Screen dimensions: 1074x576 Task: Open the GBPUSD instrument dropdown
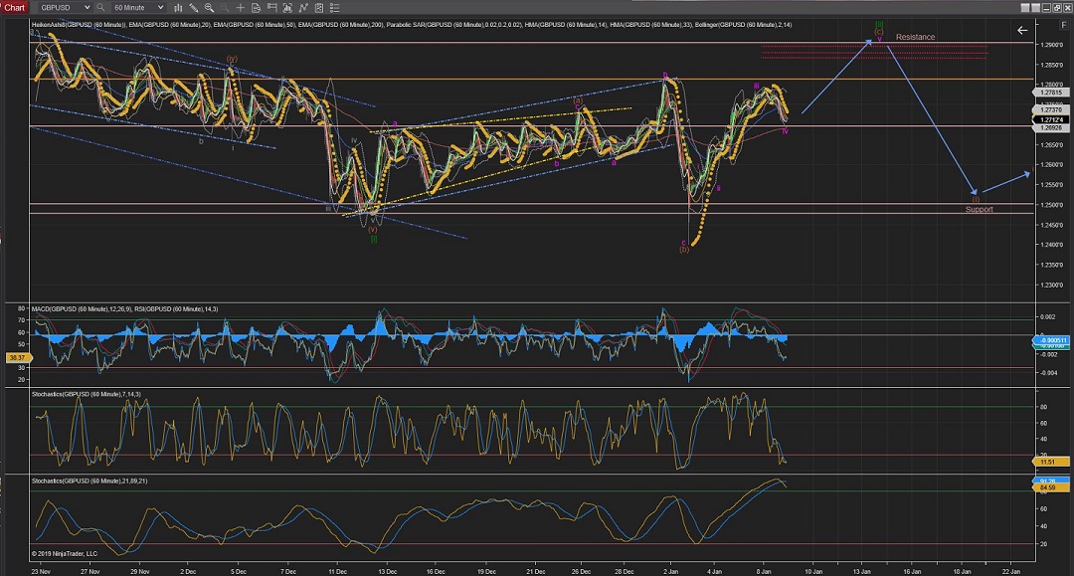tap(65, 8)
